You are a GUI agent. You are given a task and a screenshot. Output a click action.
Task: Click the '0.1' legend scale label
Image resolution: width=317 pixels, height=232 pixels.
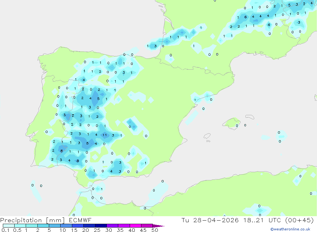(x=5, y=230)
